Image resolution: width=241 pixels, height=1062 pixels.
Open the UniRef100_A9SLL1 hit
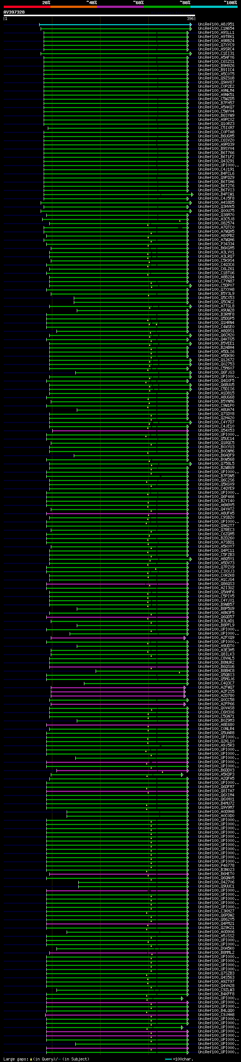pos(216,32)
